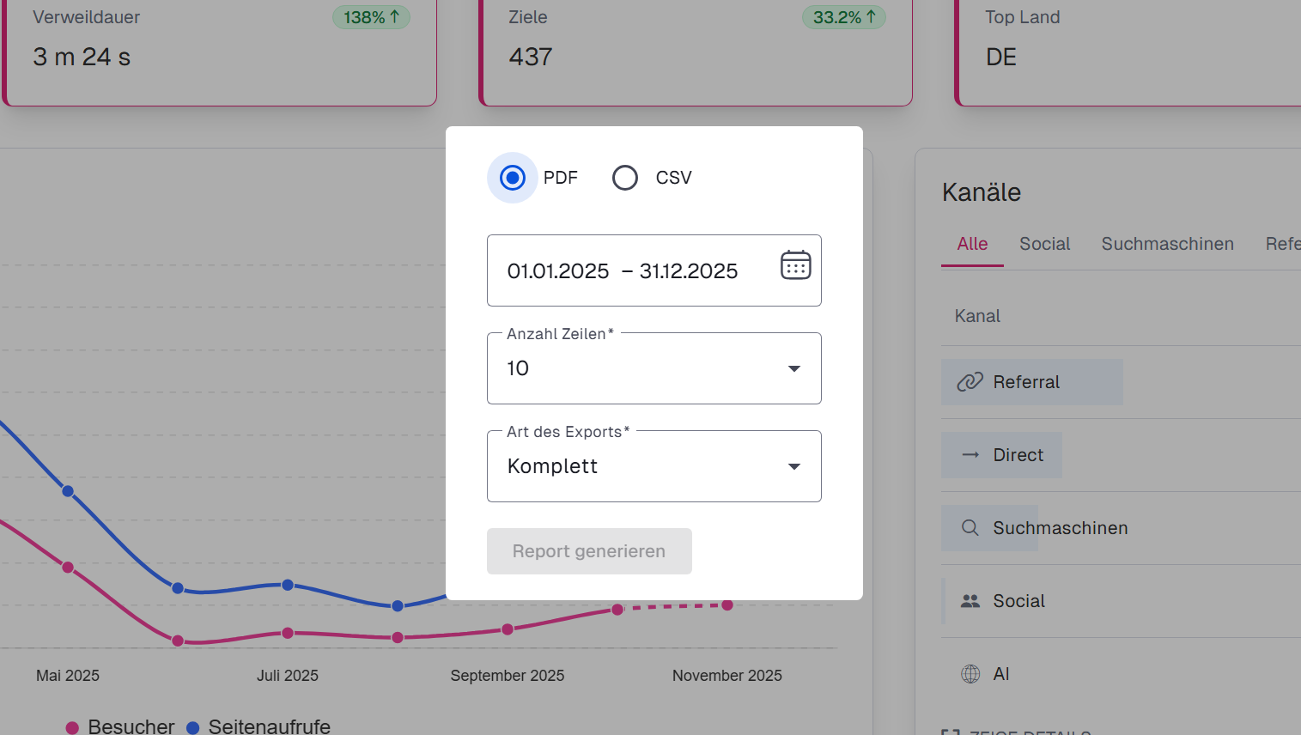Select the PDF export format

[513, 178]
